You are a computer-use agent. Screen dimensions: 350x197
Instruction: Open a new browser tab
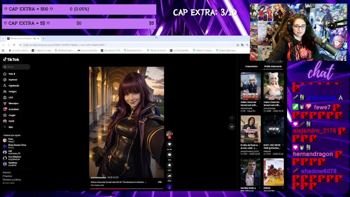(x=43, y=39)
